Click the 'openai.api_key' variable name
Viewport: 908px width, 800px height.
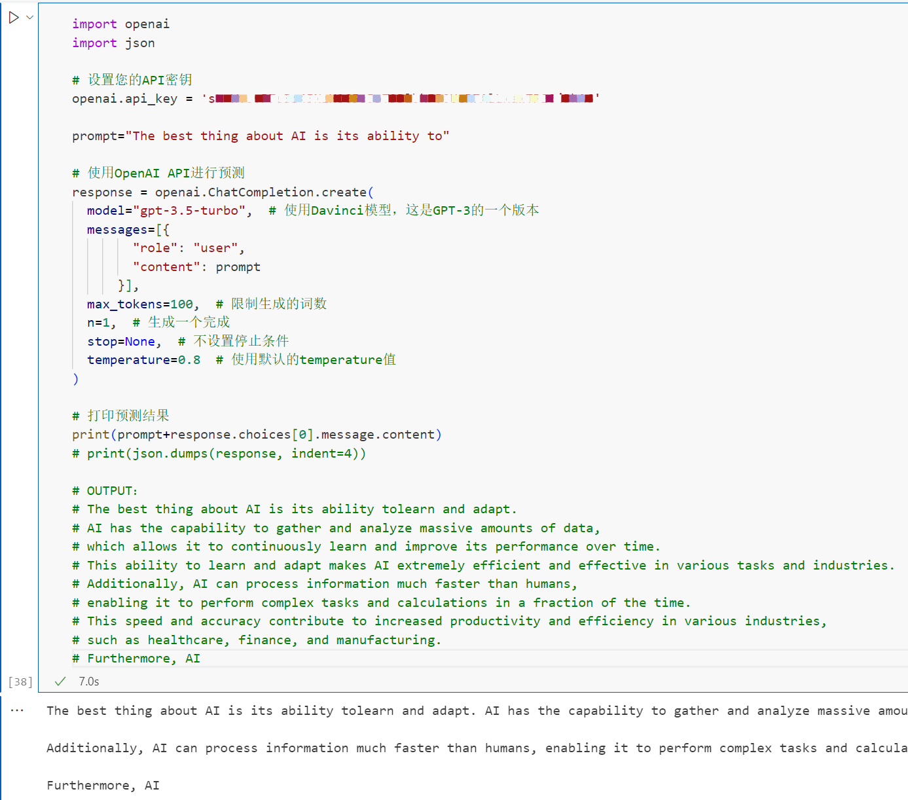click(124, 99)
